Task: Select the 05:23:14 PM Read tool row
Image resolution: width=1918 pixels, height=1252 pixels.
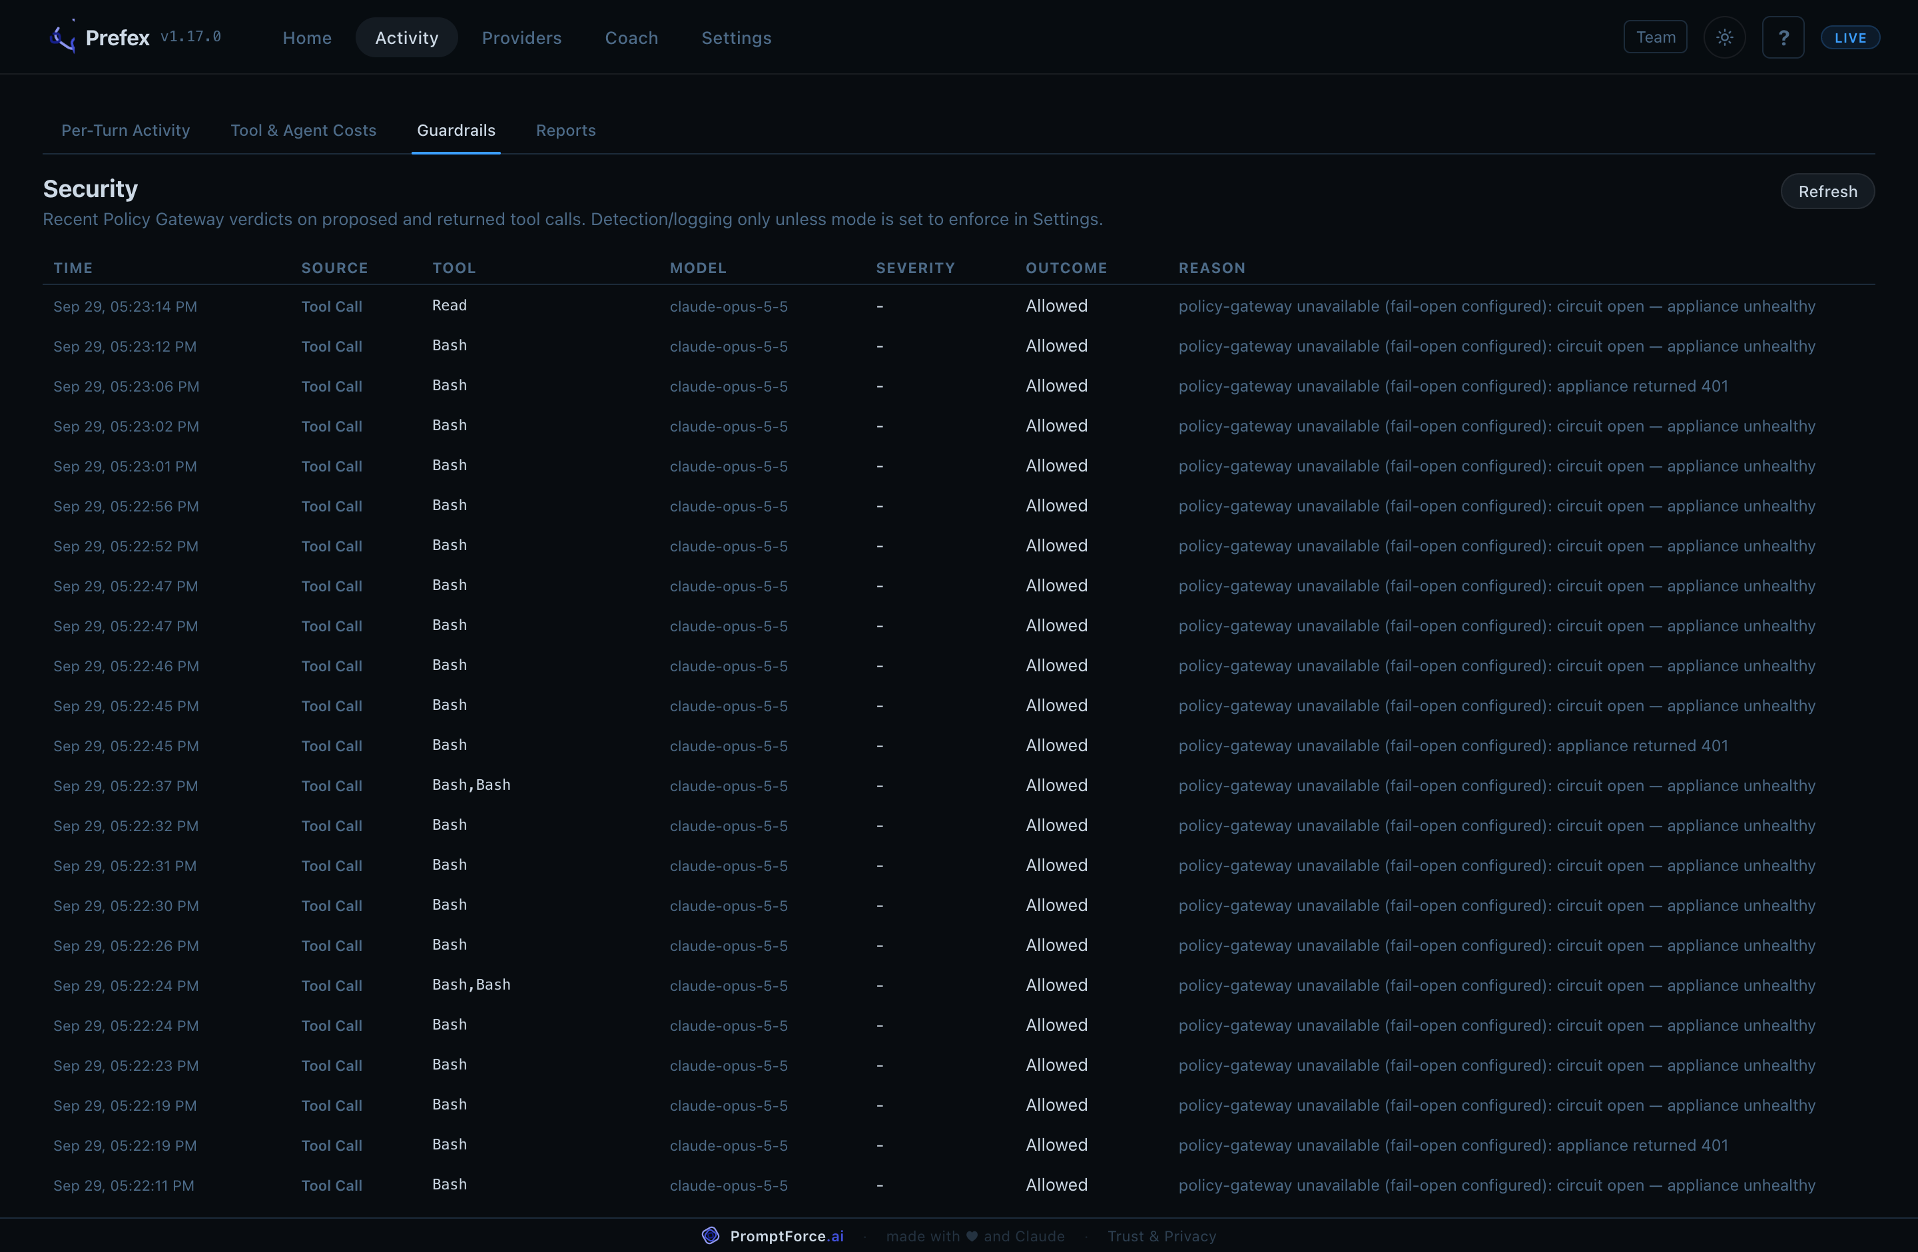Action: [x=958, y=306]
